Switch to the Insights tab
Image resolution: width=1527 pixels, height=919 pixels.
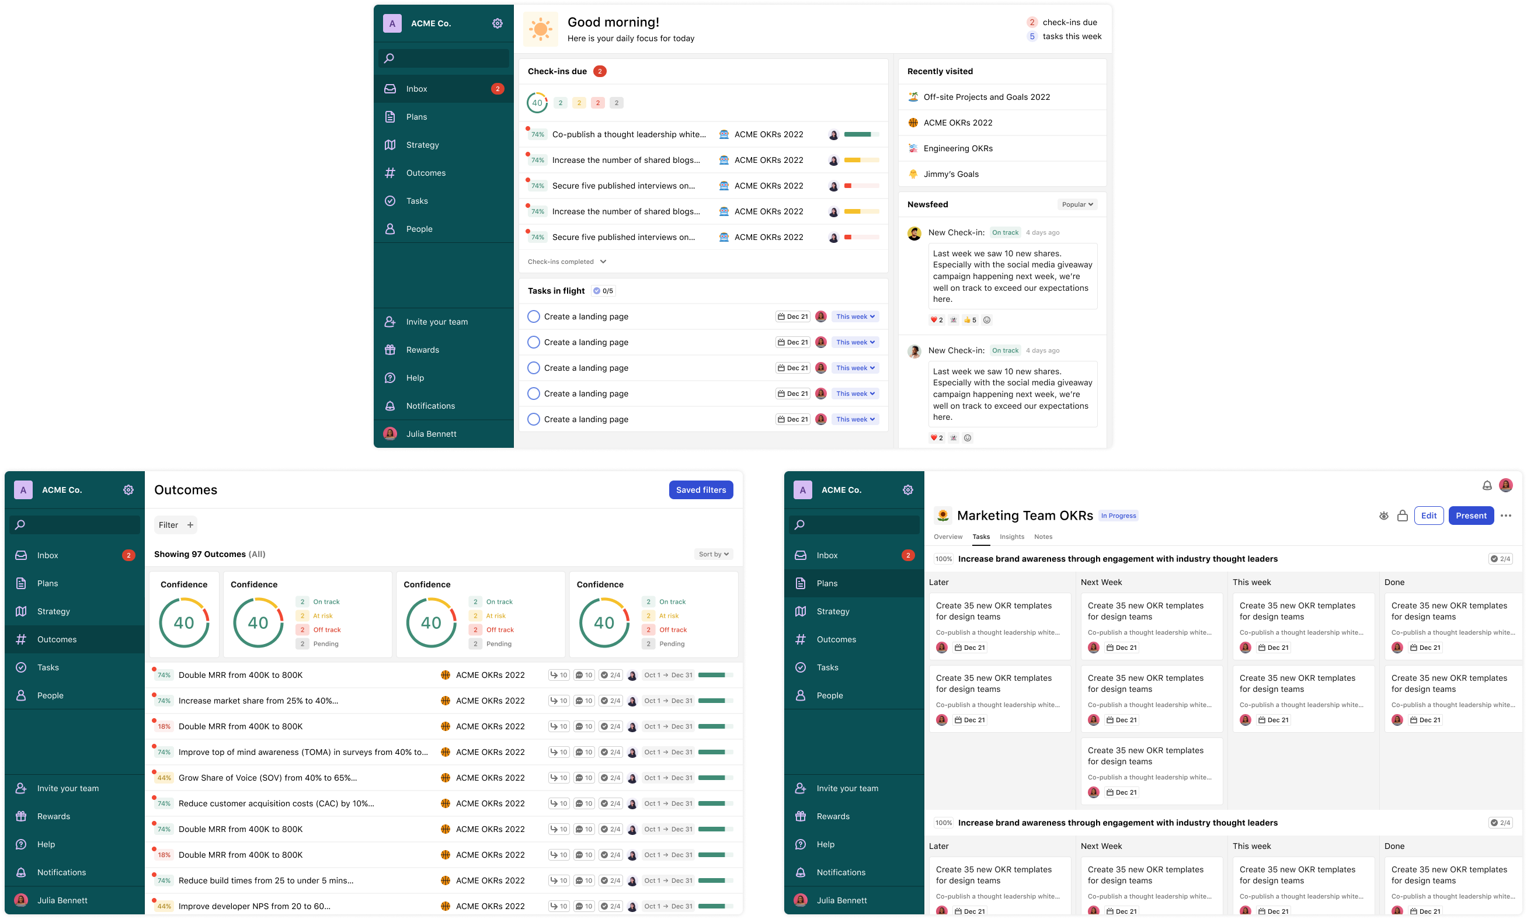point(1011,537)
